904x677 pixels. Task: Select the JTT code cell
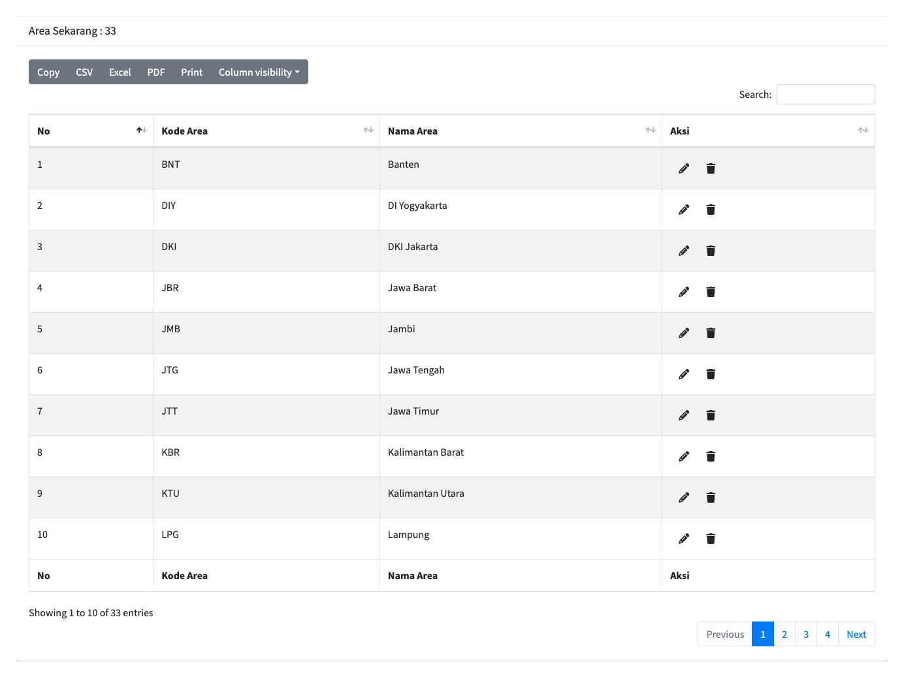pyautogui.click(x=266, y=415)
